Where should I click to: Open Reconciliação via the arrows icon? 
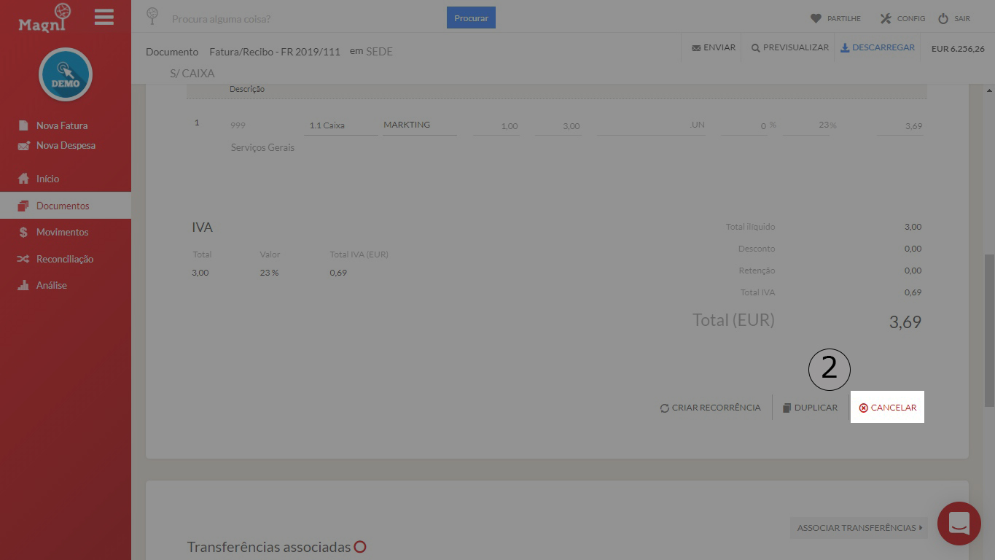pos(23,259)
